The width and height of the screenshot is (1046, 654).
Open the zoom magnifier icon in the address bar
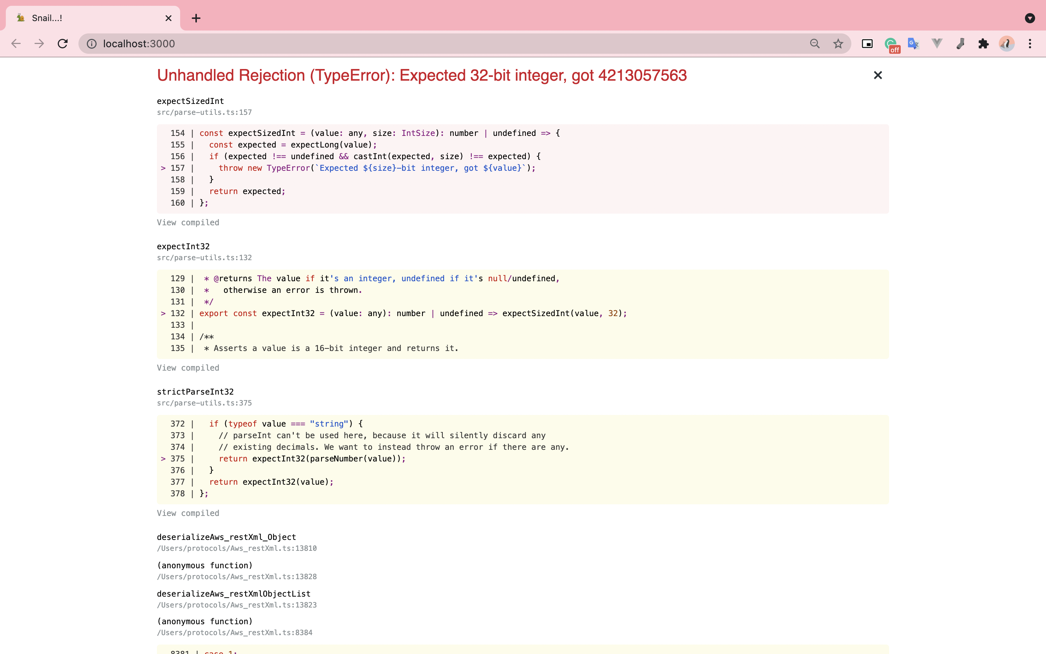(x=814, y=44)
